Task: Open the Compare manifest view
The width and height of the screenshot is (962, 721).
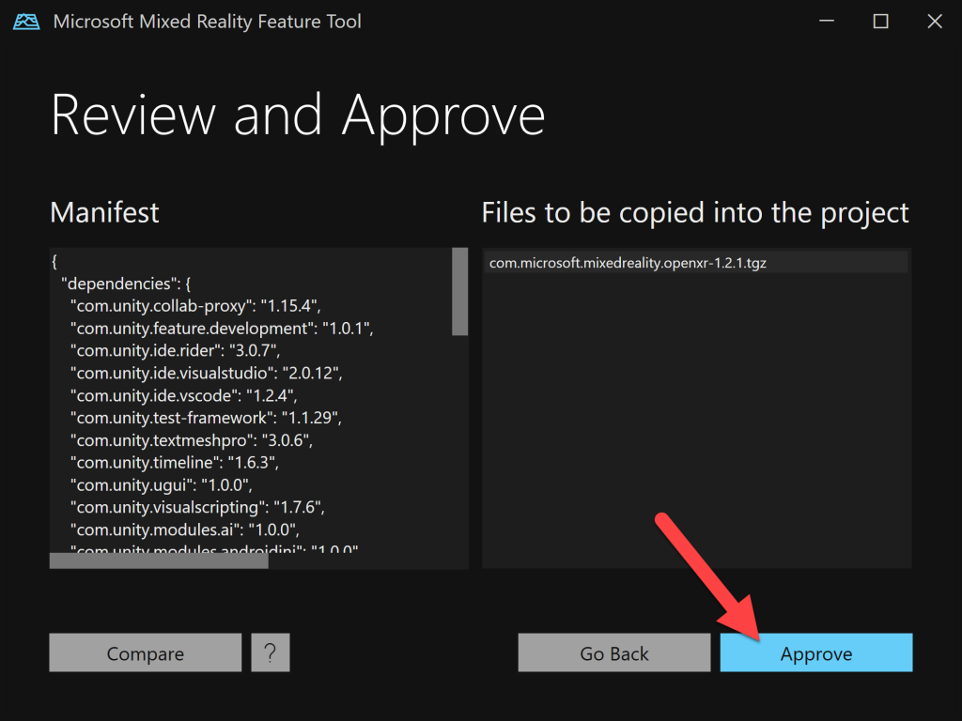Action: pyautogui.click(x=146, y=653)
